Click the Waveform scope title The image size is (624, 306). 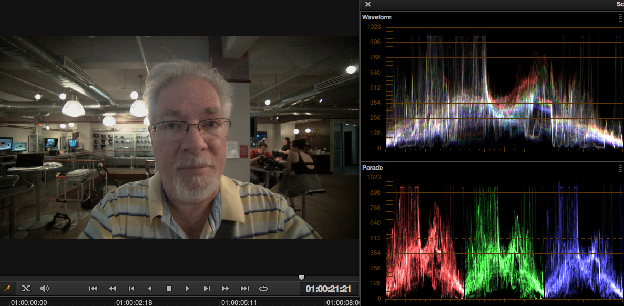[x=376, y=17]
